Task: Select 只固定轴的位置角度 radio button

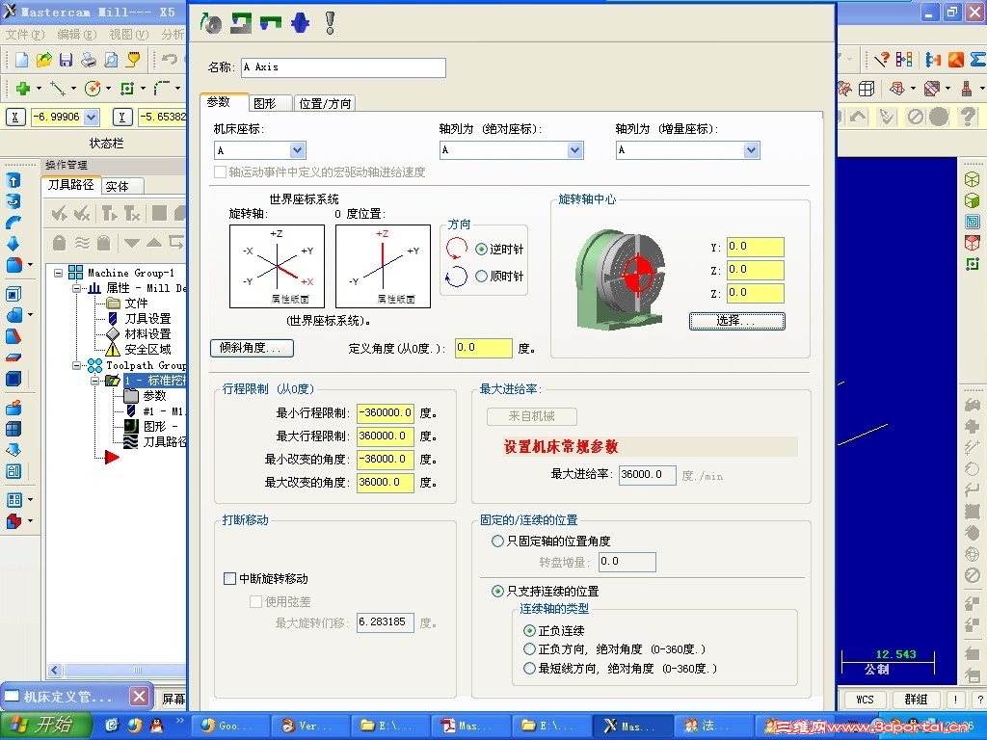Action: pos(497,542)
